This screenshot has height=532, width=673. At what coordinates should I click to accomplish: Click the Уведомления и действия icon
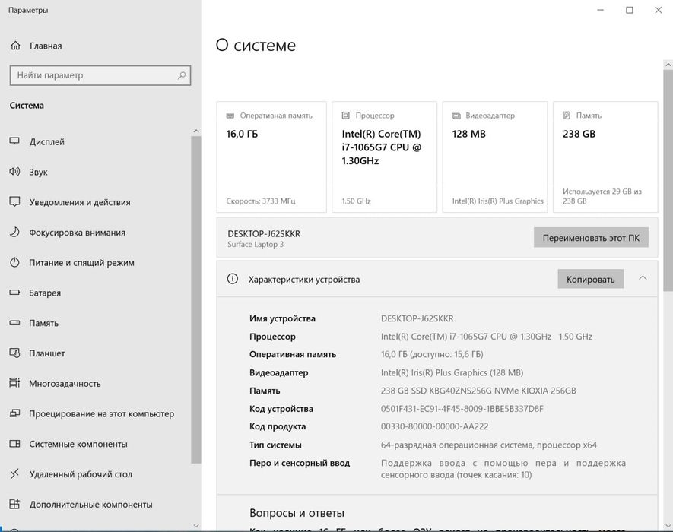(x=14, y=202)
